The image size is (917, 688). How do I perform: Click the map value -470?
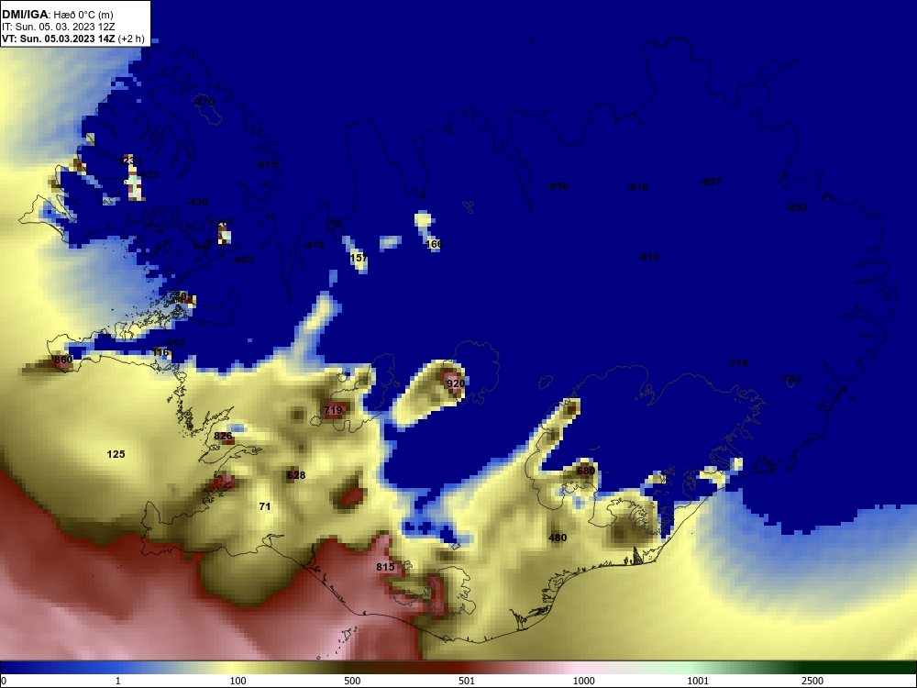tap(203, 103)
